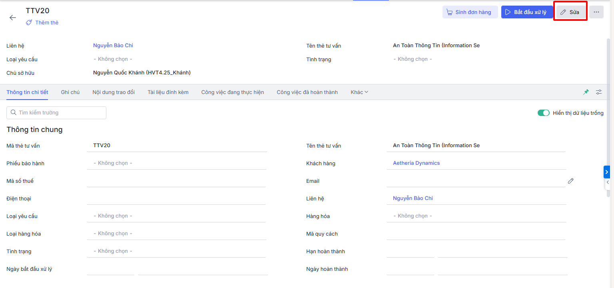The image size is (614, 288).
Task: Expand the Khác tab dropdown
Action: [x=359, y=92]
